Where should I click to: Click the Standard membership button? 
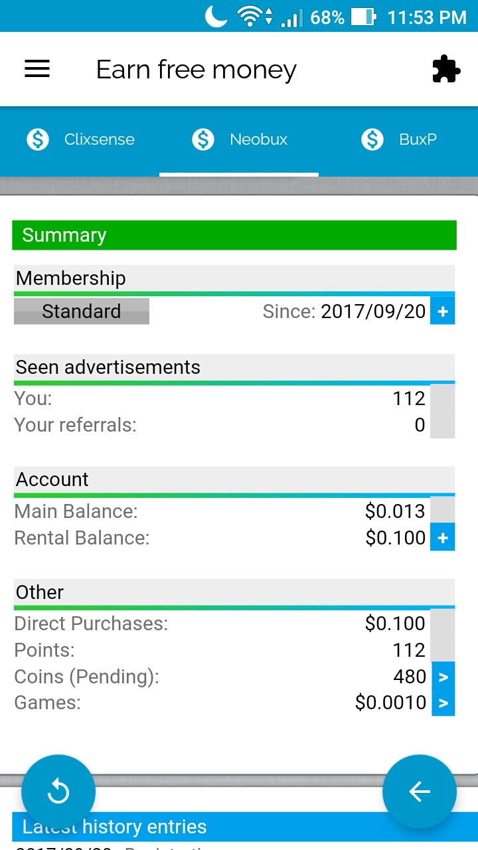(x=82, y=311)
